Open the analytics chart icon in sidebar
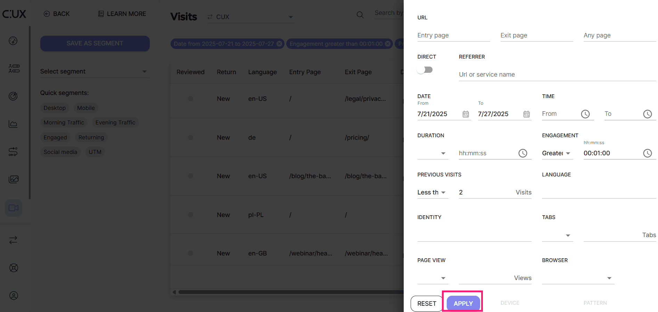The height and width of the screenshot is (312, 658). pyautogui.click(x=13, y=124)
